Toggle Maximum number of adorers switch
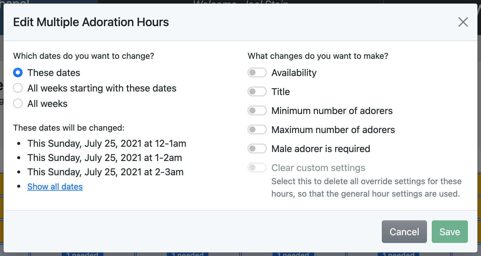This screenshot has width=481, height=256. click(257, 130)
